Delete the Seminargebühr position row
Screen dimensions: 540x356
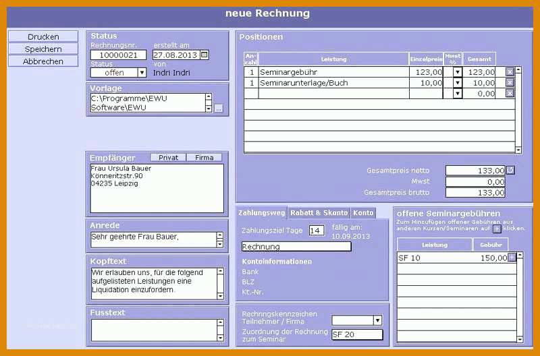tap(510, 72)
